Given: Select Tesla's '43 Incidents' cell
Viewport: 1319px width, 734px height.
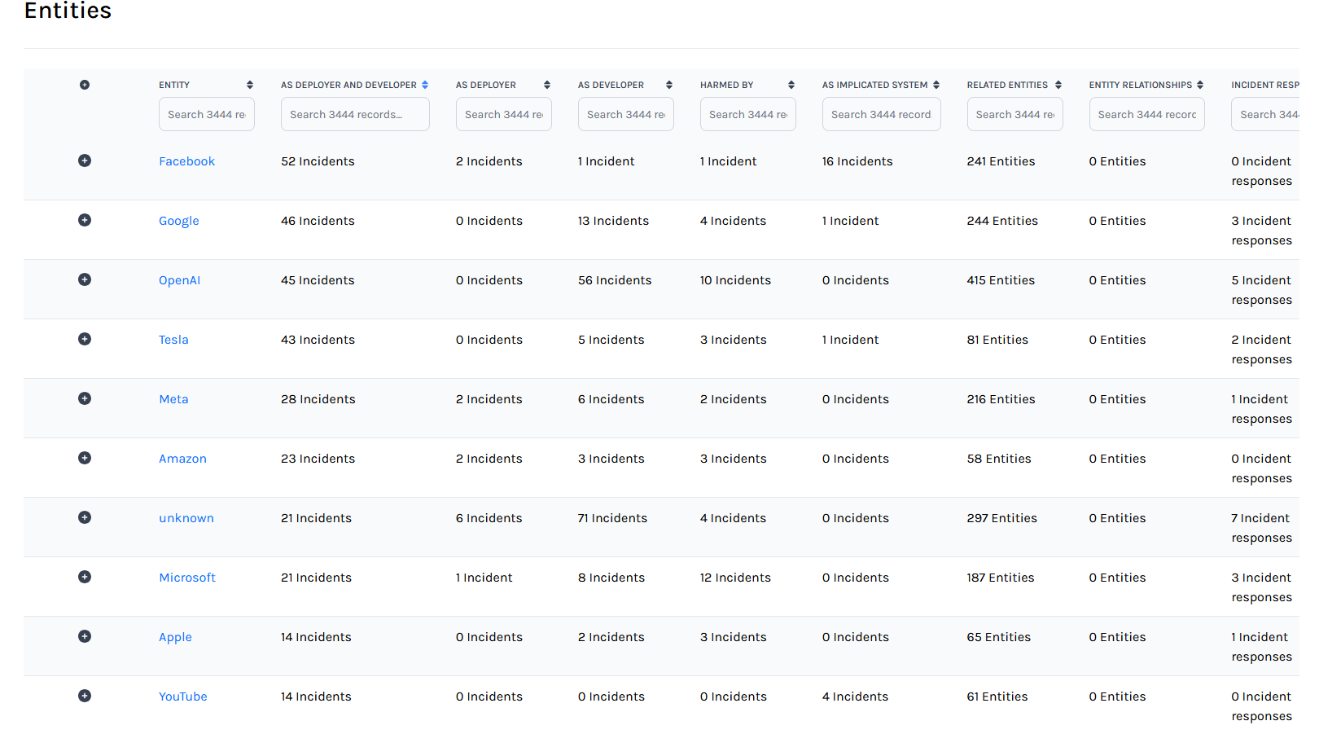Looking at the screenshot, I should [x=318, y=340].
